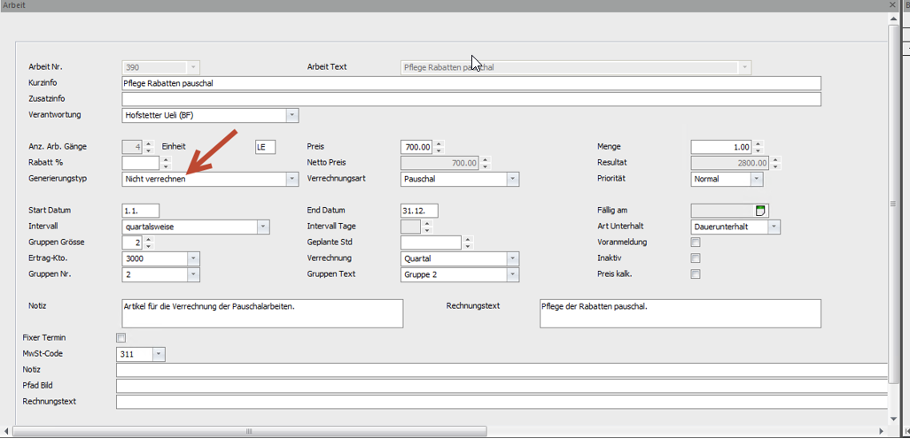Click the Rabatt % input field

pyautogui.click(x=141, y=163)
